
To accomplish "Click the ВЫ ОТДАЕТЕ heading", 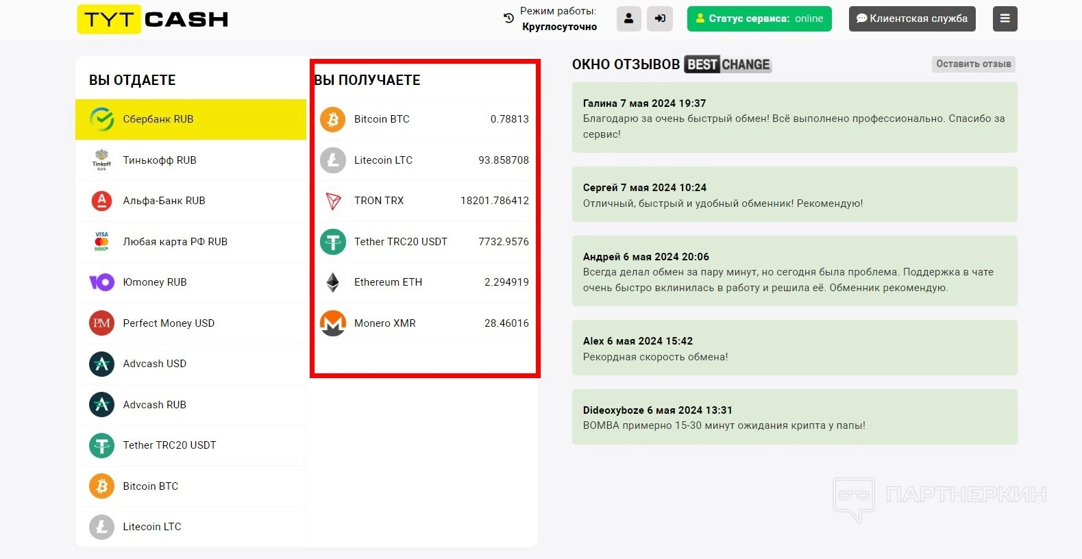I will coord(132,80).
